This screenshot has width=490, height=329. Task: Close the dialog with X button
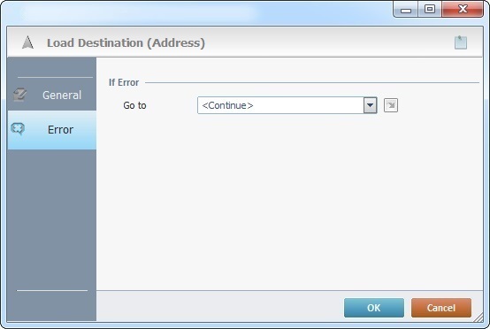[x=463, y=10]
